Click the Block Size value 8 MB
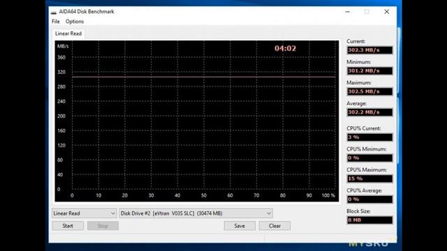447x251 pixels. point(369,220)
